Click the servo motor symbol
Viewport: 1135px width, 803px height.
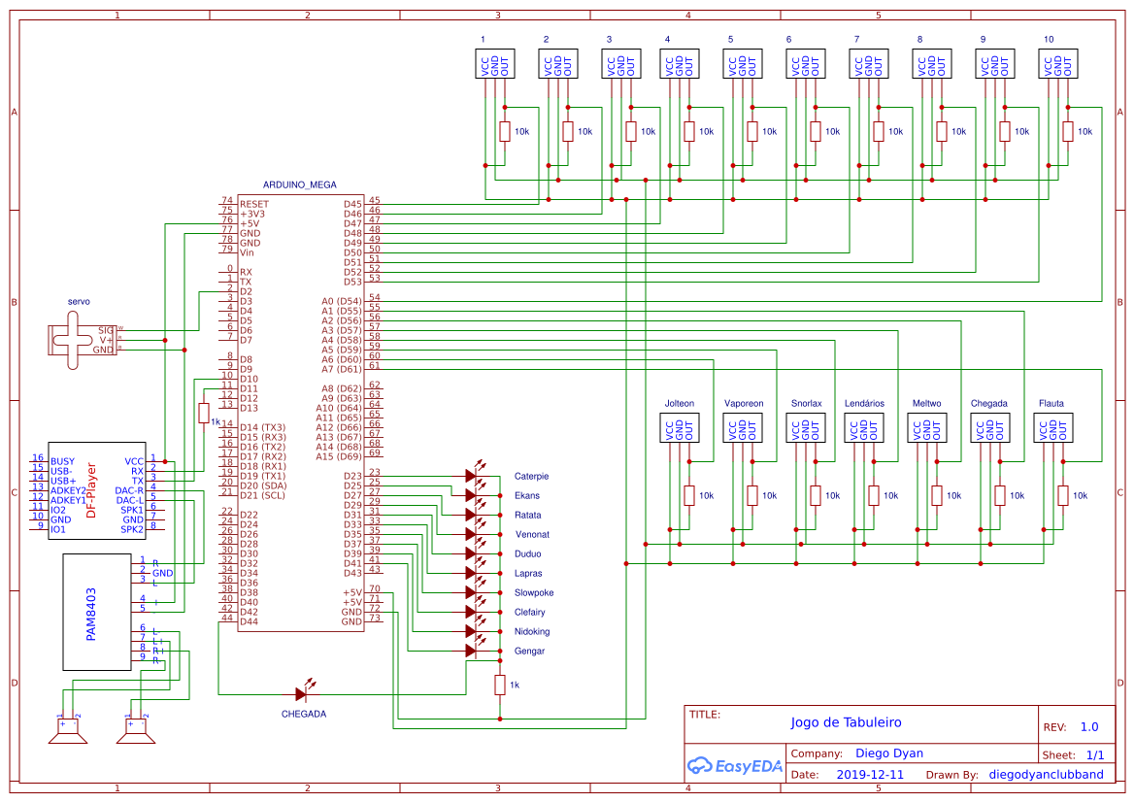tap(74, 340)
